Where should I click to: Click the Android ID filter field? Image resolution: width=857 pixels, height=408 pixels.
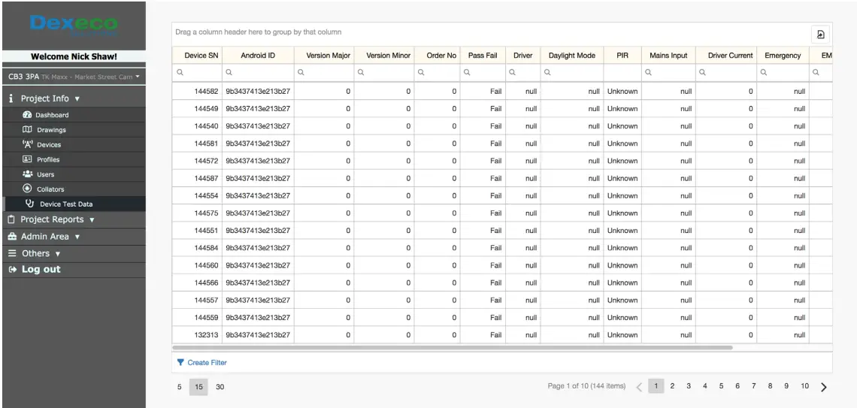pos(258,72)
